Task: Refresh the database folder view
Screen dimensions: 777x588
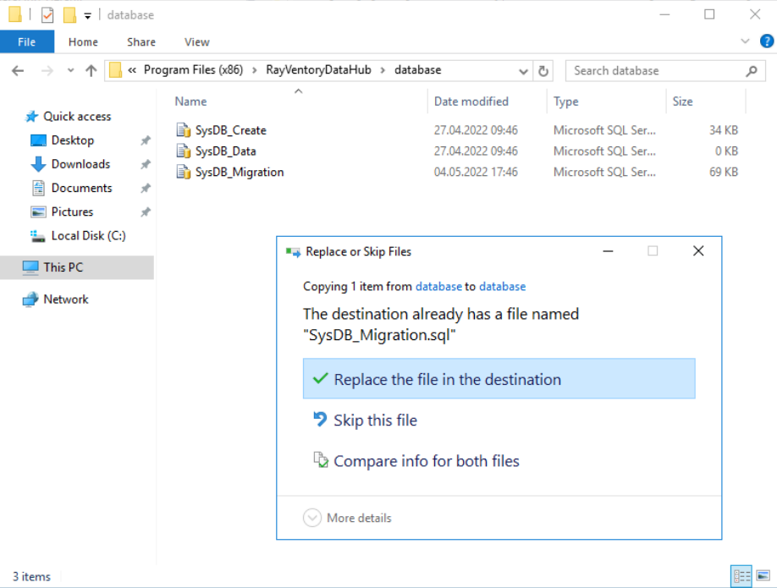Action: (543, 71)
